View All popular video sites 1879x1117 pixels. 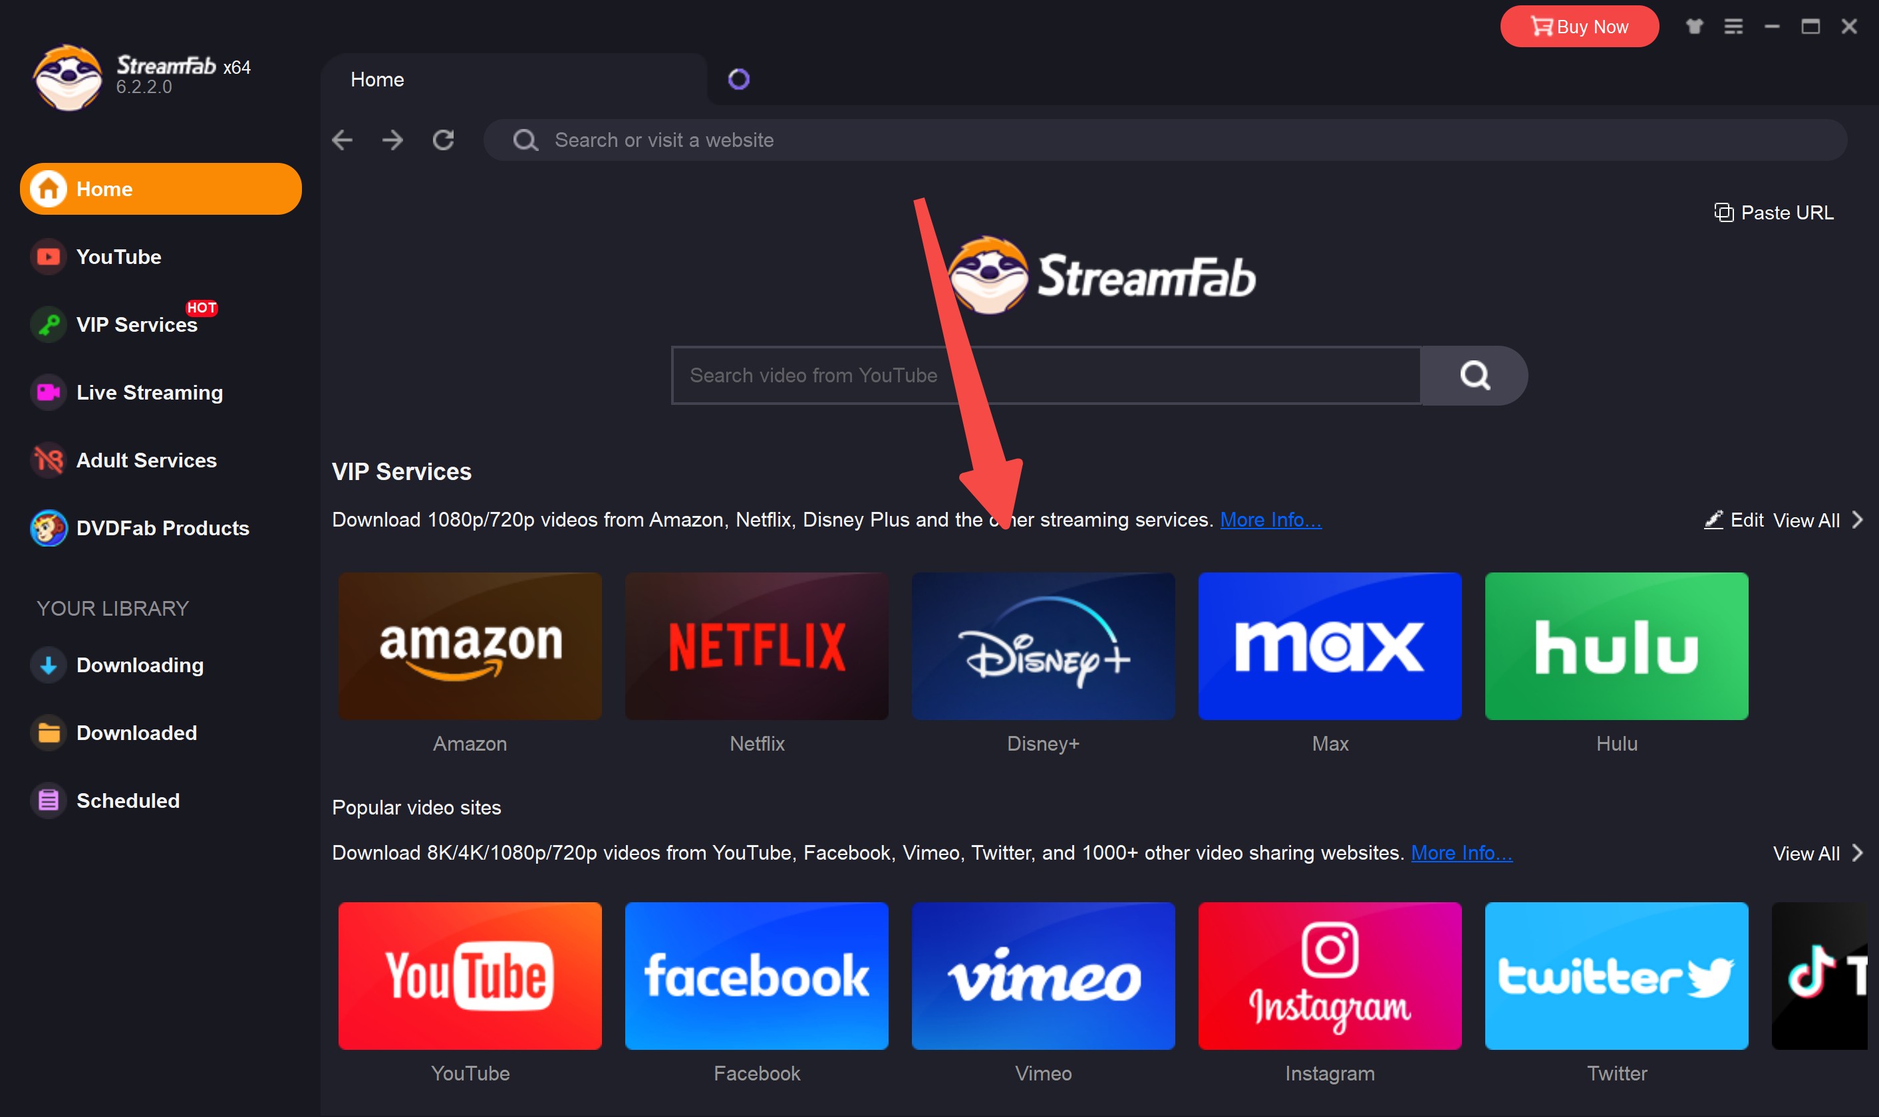(x=1818, y=853)
